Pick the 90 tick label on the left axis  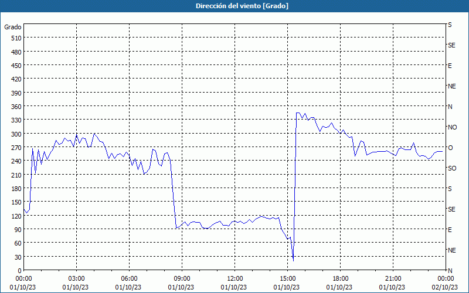18,230
